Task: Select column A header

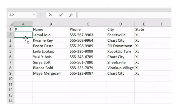Action: (23, 24)
